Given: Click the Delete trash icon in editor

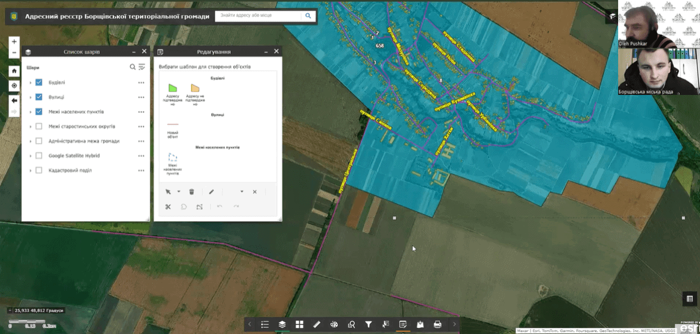Looking at the screenshot, I should (x=191, y=192).
